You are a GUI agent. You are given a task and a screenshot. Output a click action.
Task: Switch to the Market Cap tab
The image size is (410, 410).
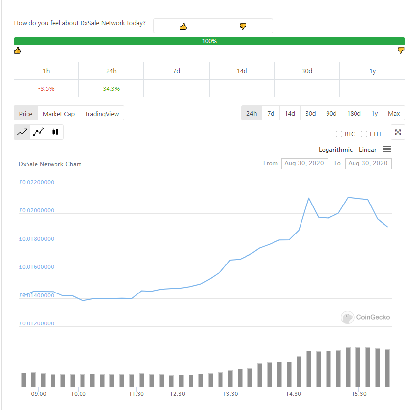pos(58,114)
